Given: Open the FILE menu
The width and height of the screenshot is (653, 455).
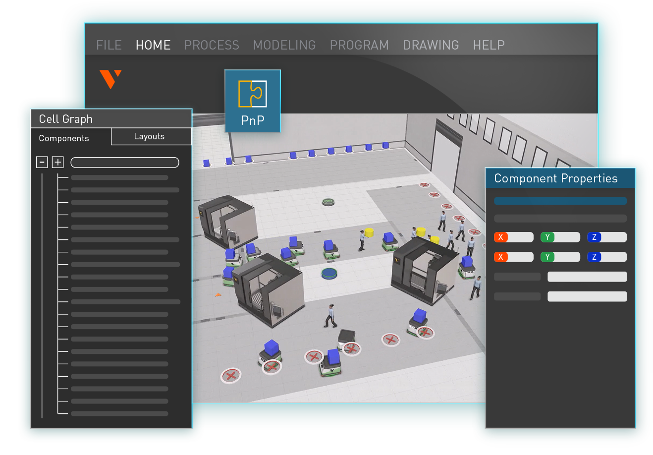Looking at the screenshot, I should (x=109, y=45).
